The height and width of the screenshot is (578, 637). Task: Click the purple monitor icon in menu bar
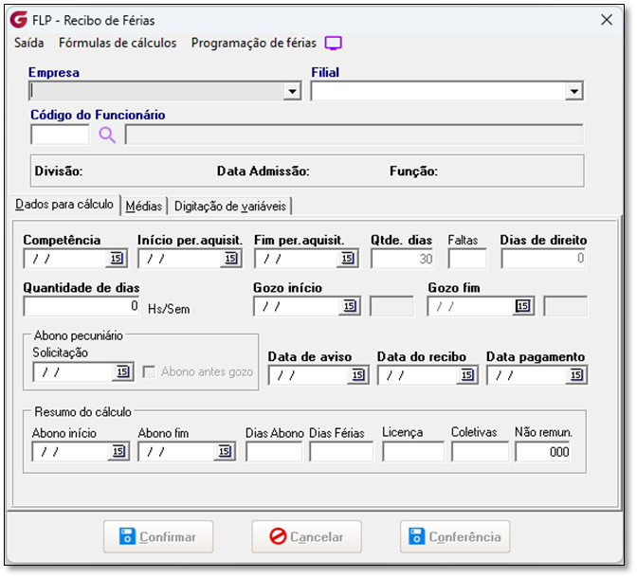(x=333, y=43)
